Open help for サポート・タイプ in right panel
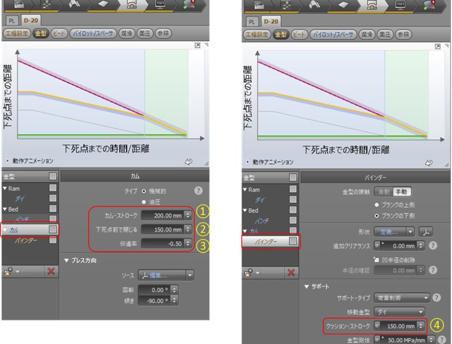Image resolution: width=452 pixels, height=344 pixels. (437, 297)
